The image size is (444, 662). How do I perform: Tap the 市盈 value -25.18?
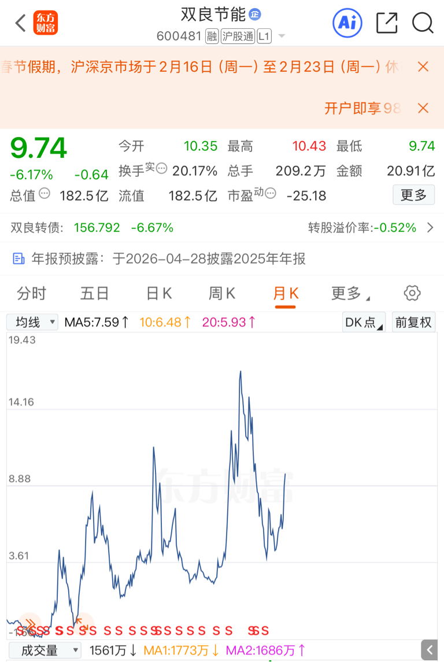click(306, 196)
